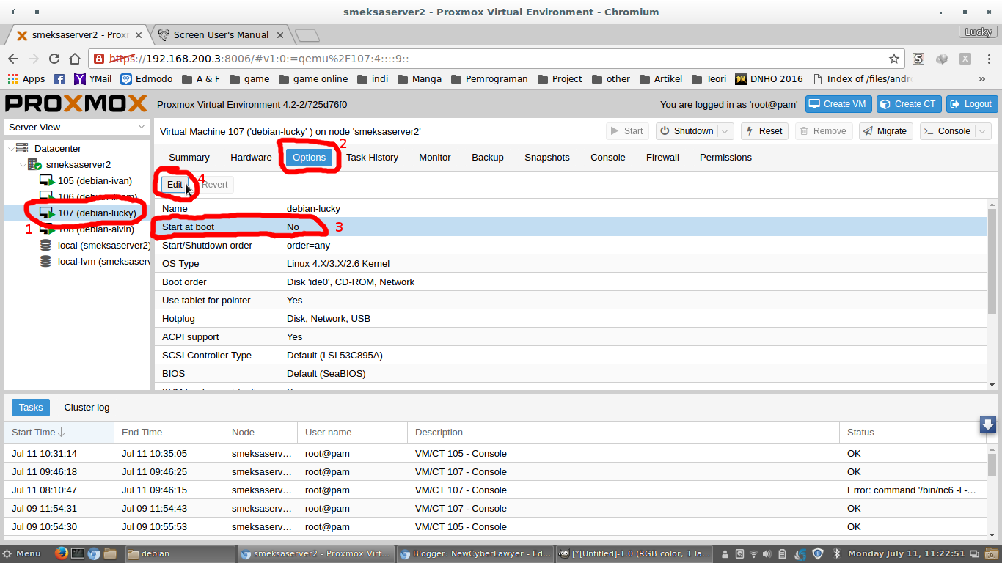Image resolution: width=1002 pixels, height=563 pixels.
Task: Click the Bluetooth icon in system tray
Action: (835, 553)
